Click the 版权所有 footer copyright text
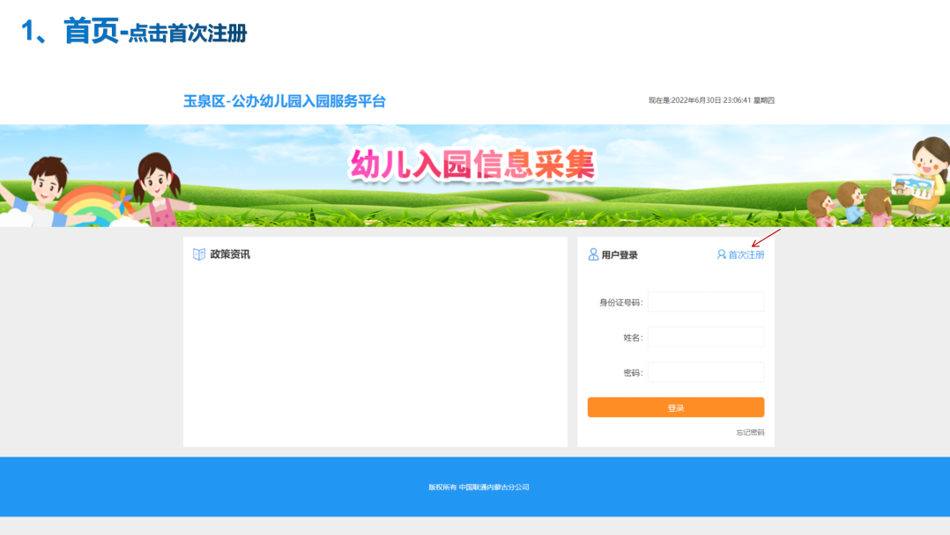Viewport: 950px width, 535px height. tap(479, 487)
